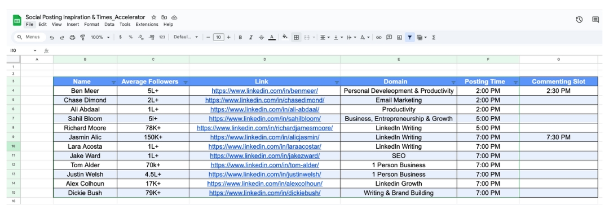Open Justin Welsh's LinkedIn link
The height and width of the screenshot is (214, 609).
[265, 175]
